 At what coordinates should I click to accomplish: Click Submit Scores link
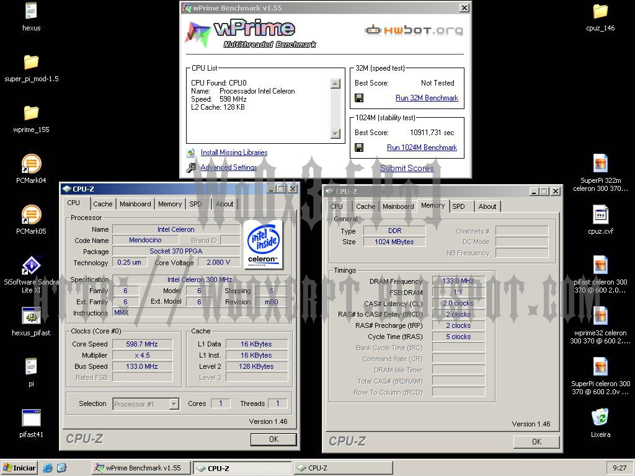click(x=407, y=168)
